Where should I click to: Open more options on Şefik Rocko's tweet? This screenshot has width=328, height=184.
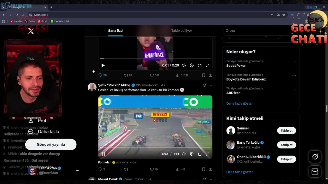click(x=210, y=85)
